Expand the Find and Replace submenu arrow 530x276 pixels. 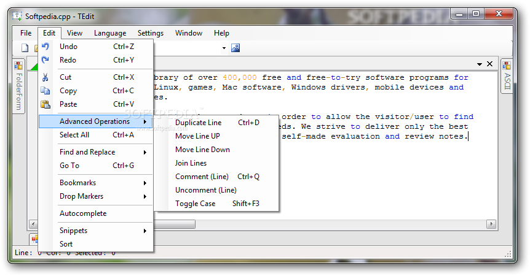coord(145,152)
